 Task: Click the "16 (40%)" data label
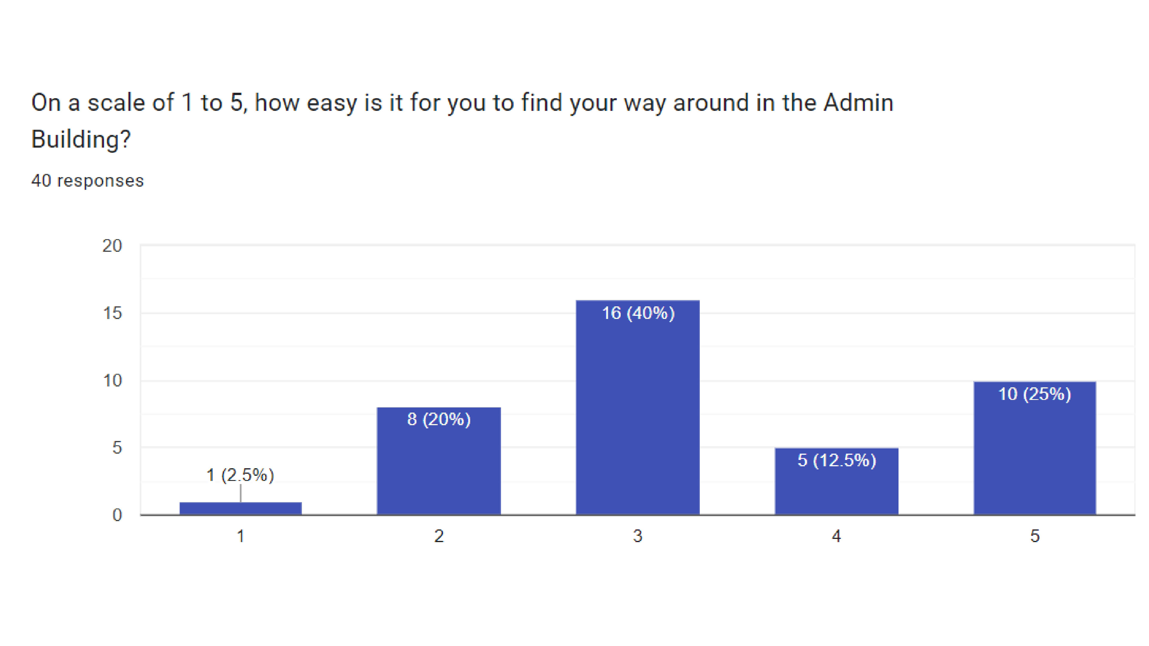[x=638, y=313]
